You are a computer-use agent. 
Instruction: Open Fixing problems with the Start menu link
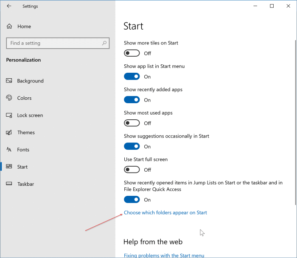(x=164, y=255)
